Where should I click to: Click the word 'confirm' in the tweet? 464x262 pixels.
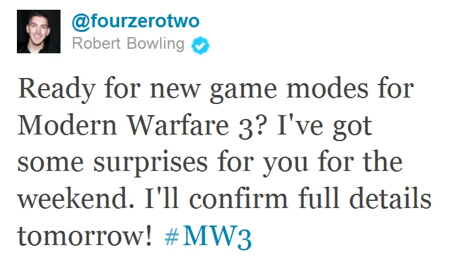point(239,198)
